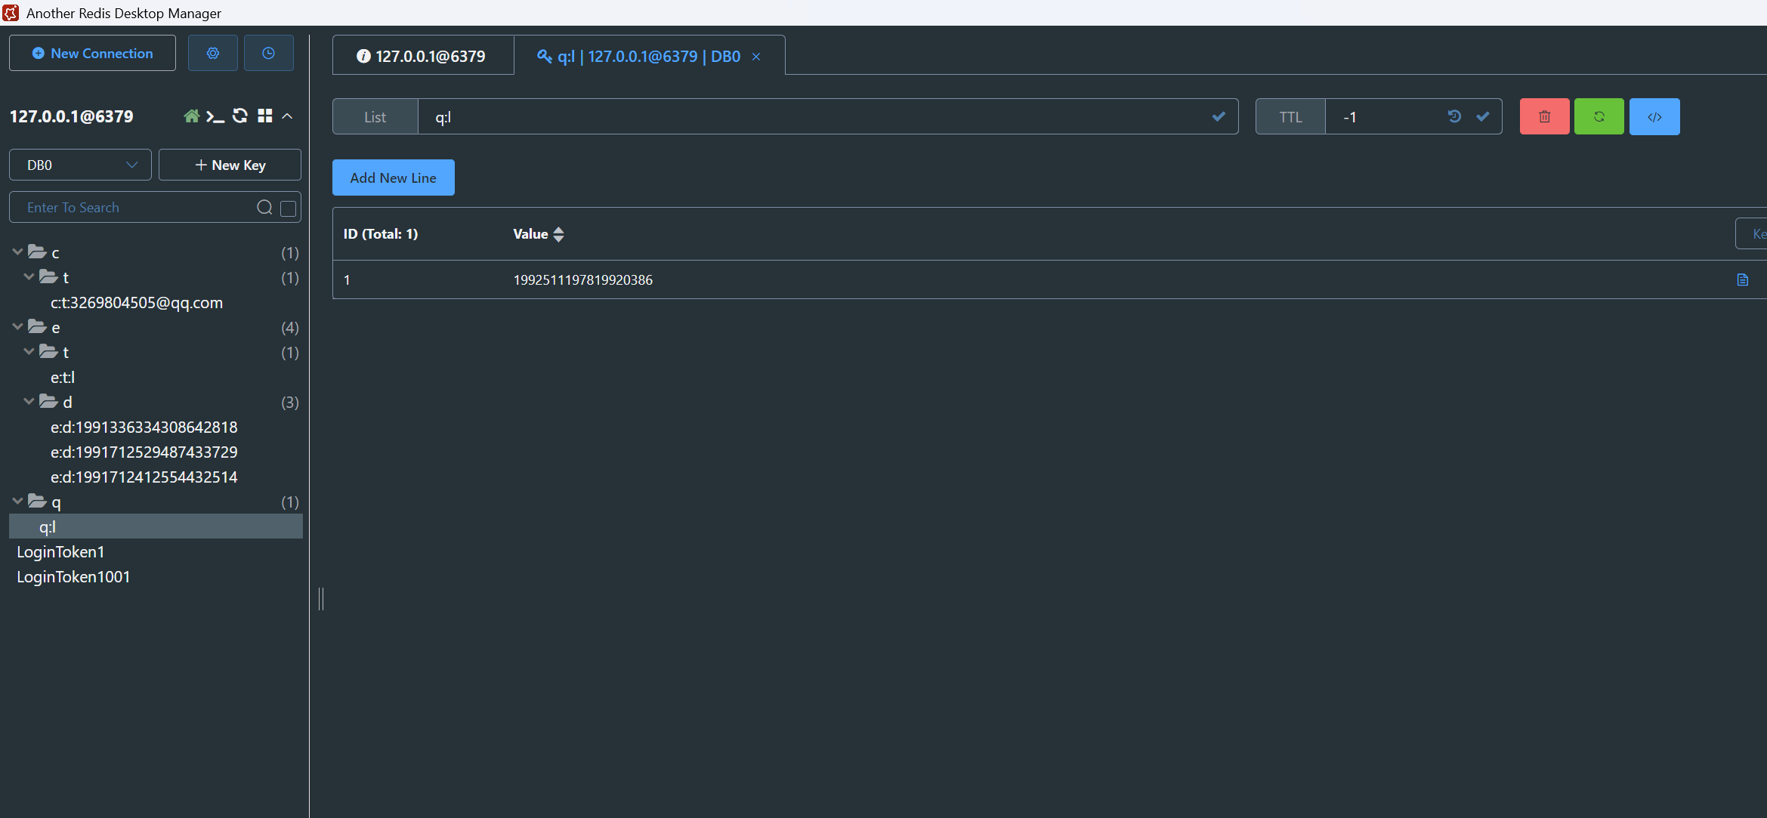The image size is (1767, 818).
Task: Sort list by Value column arrows
Action: 558,234
